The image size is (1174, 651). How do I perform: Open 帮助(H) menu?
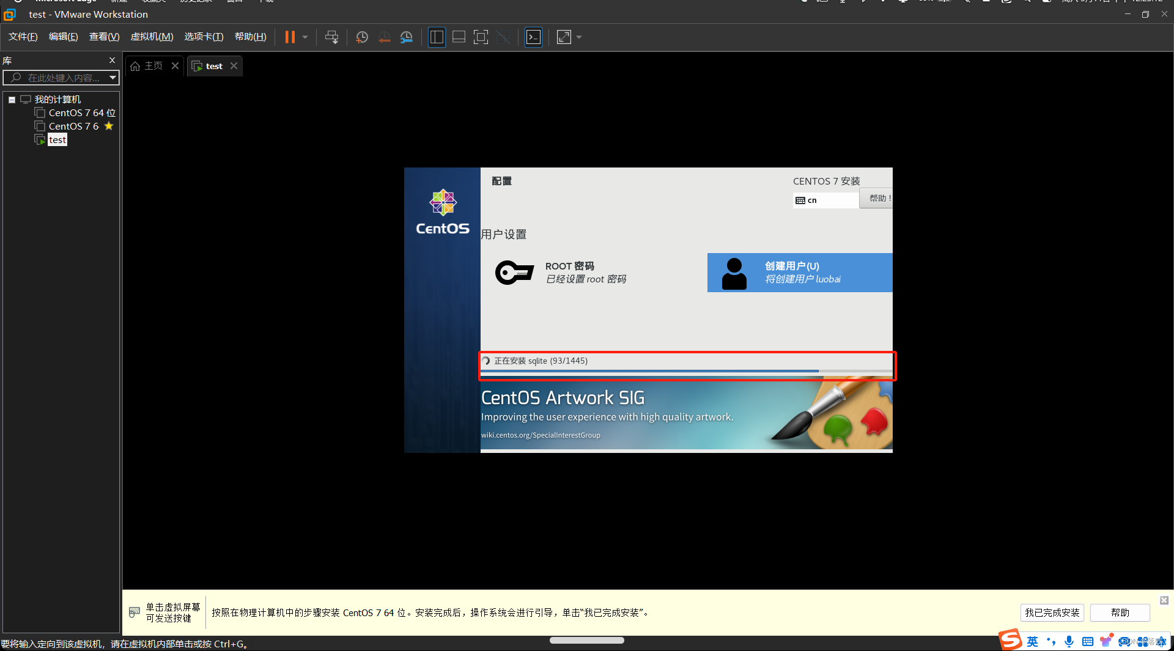tap(251, 37)
